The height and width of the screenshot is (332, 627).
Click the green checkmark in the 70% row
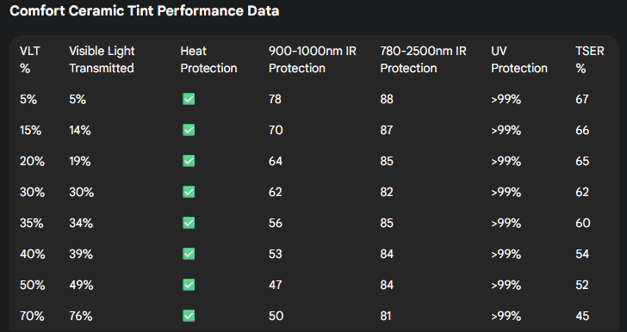tap(189, 316)
